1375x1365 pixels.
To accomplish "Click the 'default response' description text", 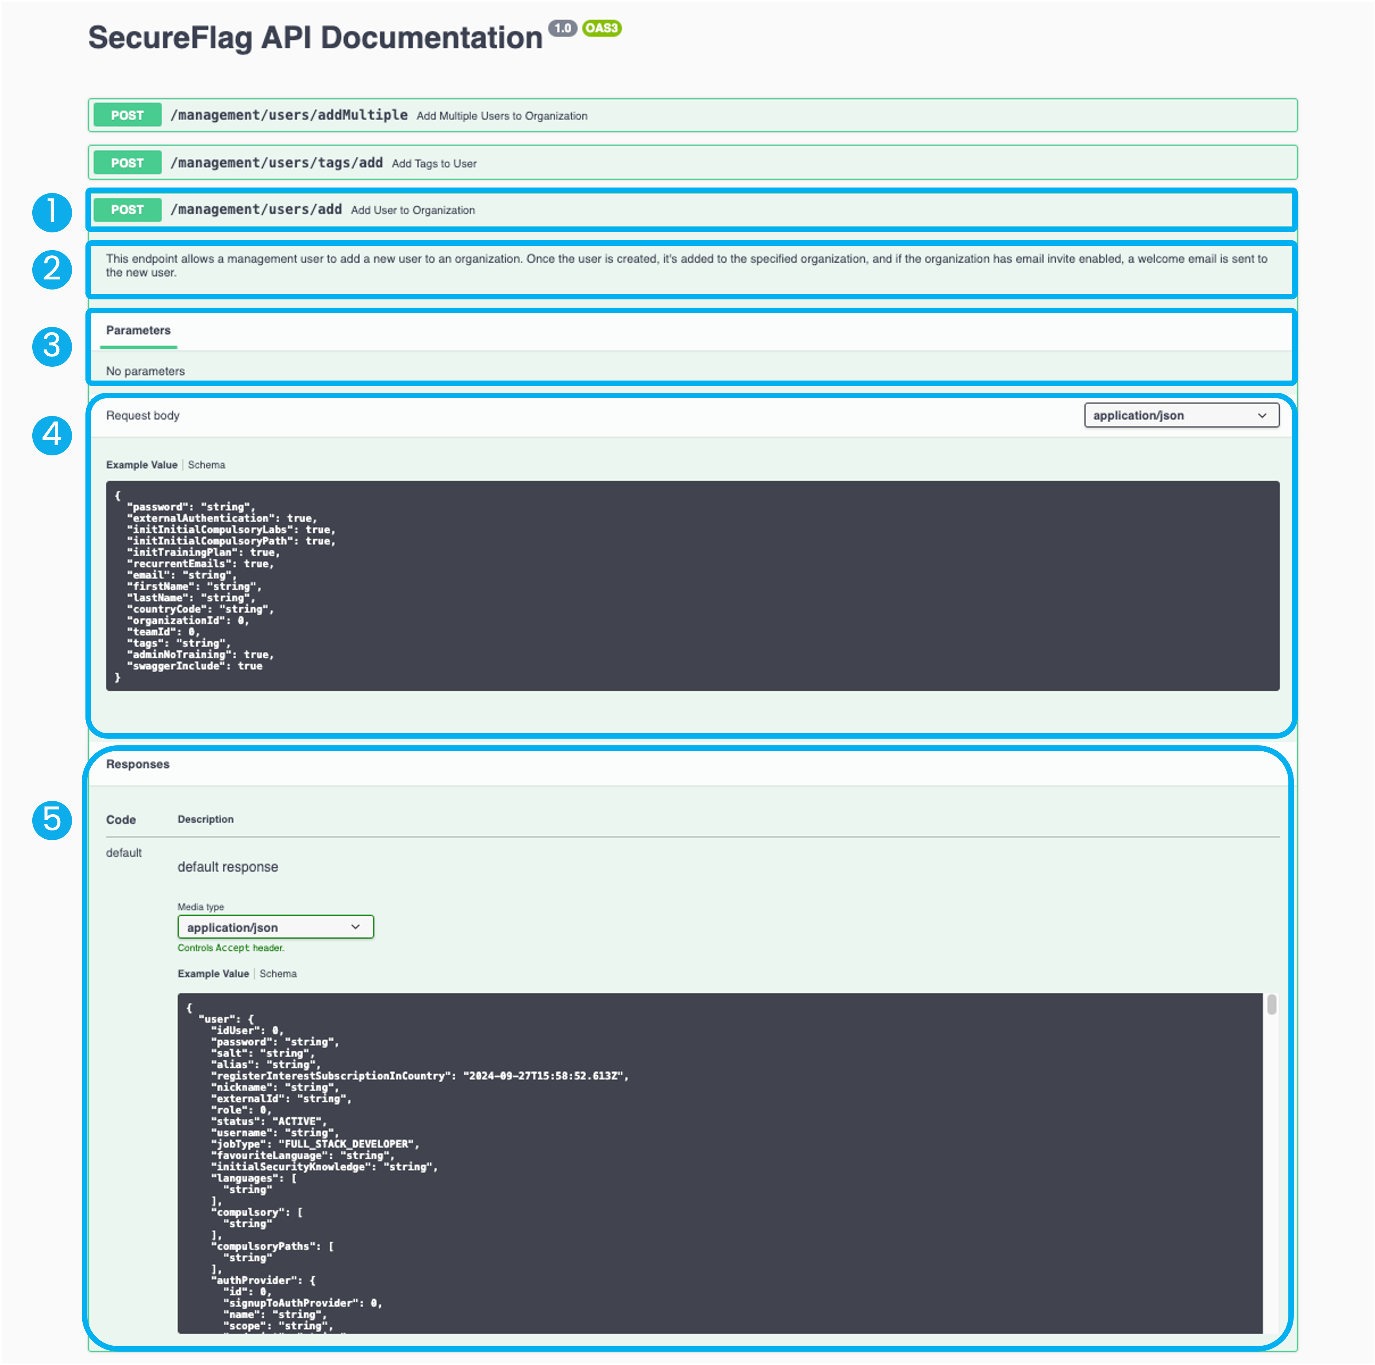I will pyautogui.click(x=228, y=867).
